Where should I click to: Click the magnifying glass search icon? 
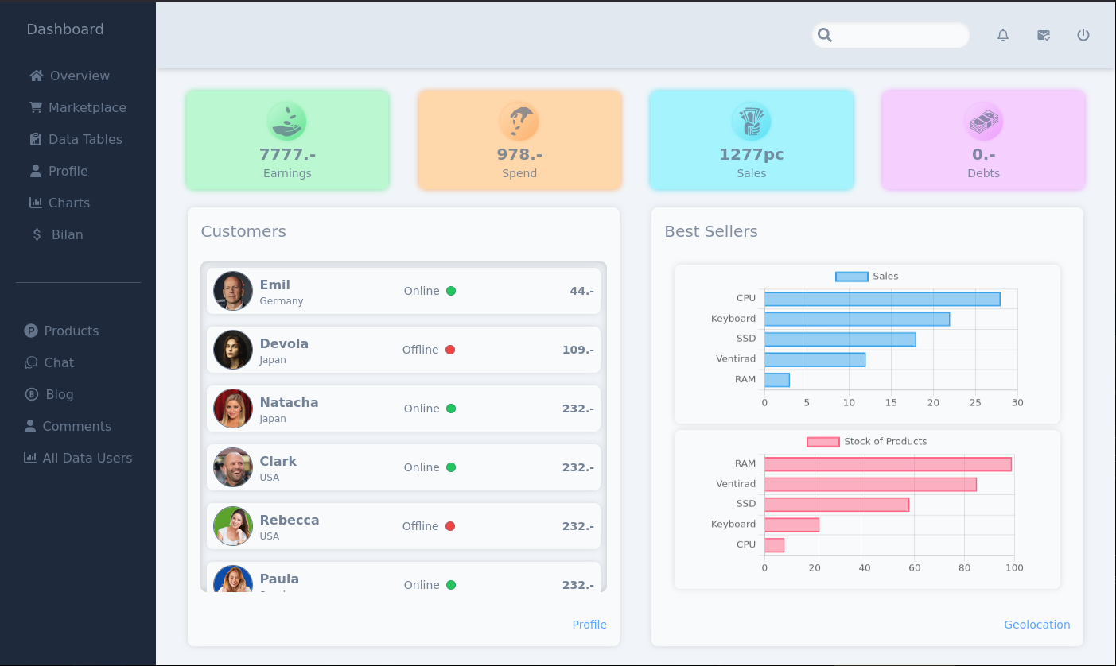(825, 35)
